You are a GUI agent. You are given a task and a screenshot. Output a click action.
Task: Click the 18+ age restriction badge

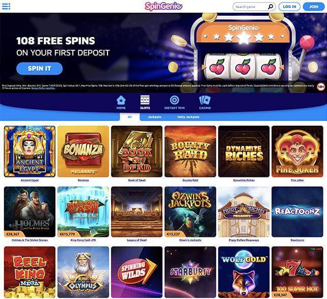pyautogui.click(x=321, y=86)
